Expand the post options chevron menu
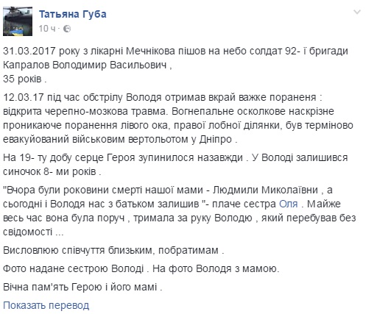 pos(357,12)
